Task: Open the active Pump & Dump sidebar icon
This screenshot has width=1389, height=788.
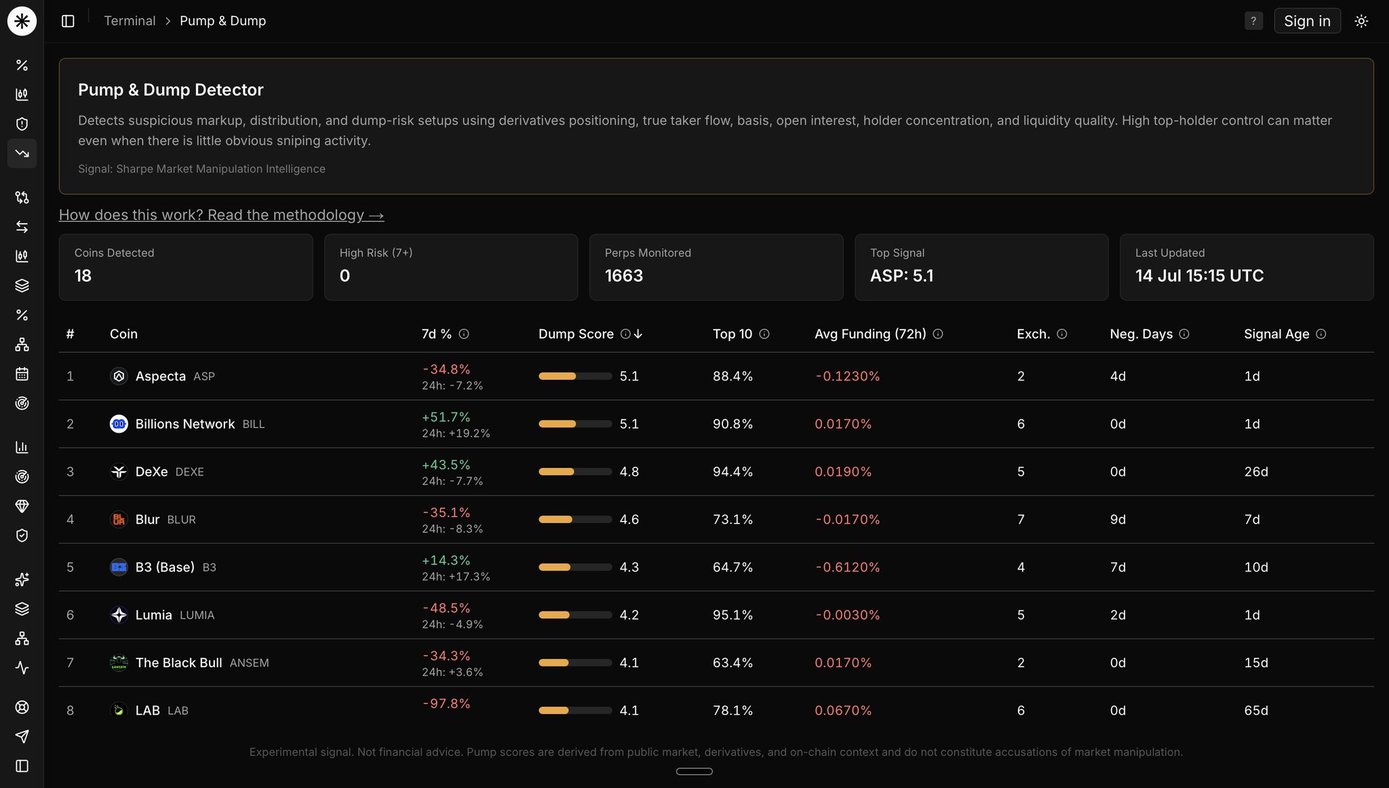Action: point(22,153)
